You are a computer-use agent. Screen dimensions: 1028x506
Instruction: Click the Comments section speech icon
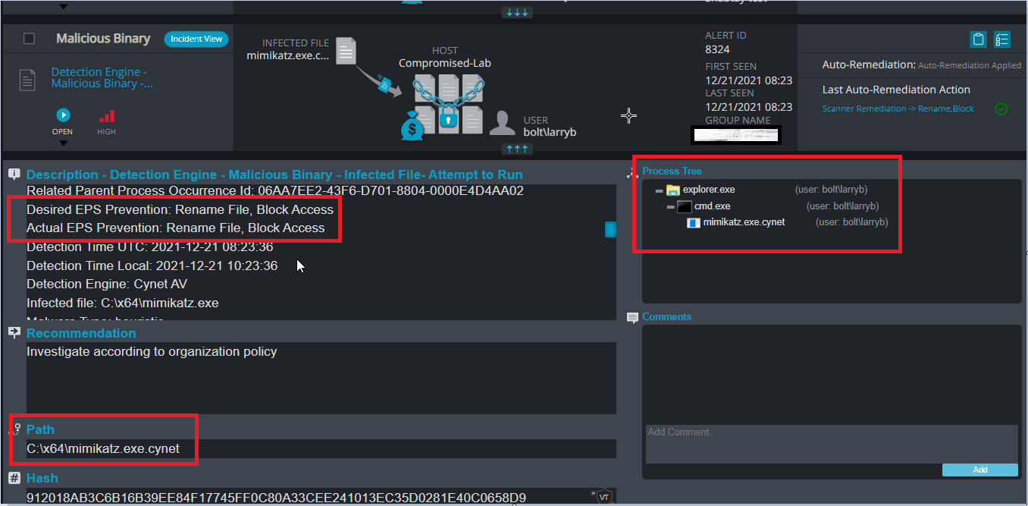tap(633, 318)
